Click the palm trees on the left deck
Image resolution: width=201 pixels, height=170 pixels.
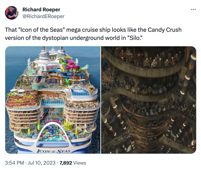click(x=19, y=99)
